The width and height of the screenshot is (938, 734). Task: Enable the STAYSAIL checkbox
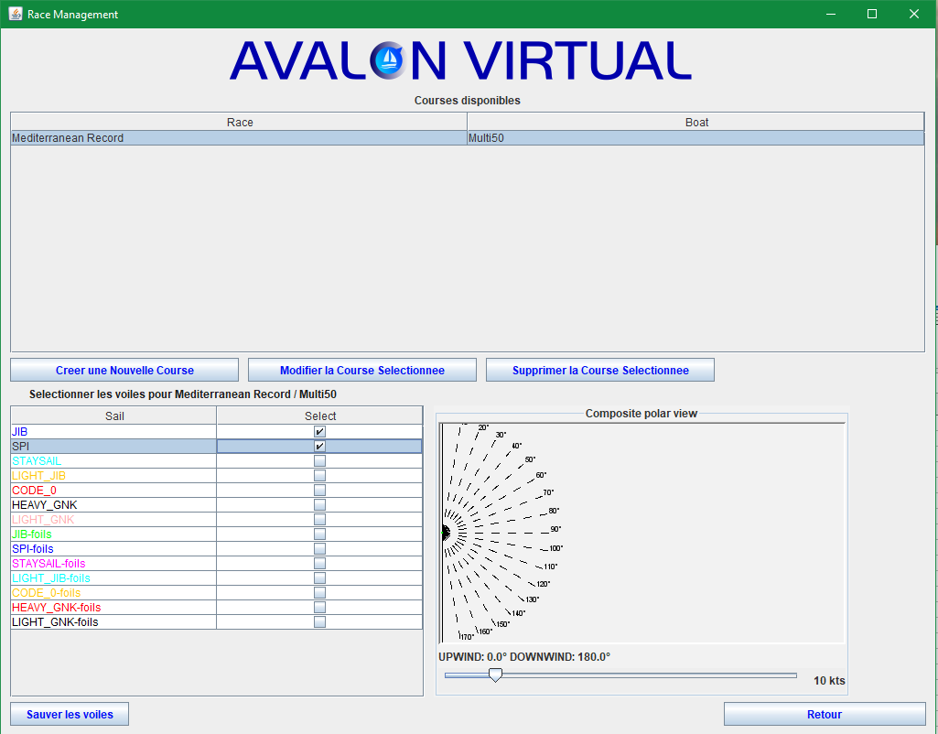[x=319, y=460]
